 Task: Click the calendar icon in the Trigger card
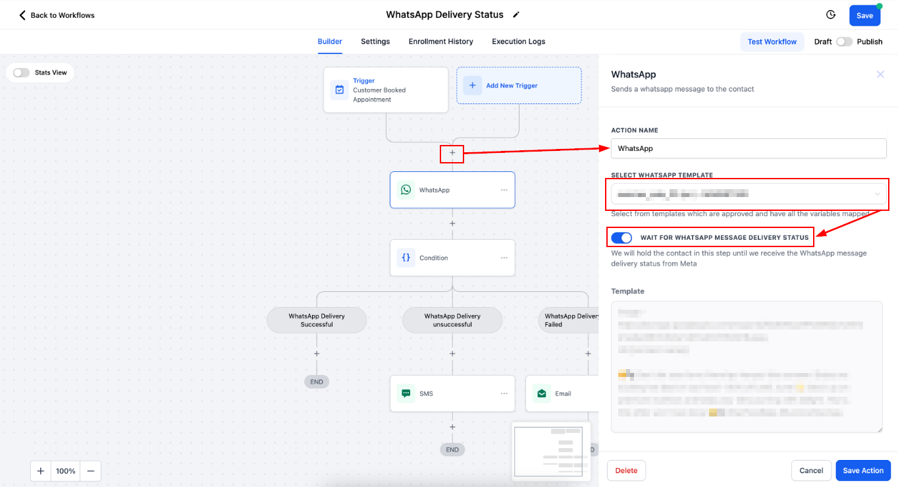[x=340, y=90]
